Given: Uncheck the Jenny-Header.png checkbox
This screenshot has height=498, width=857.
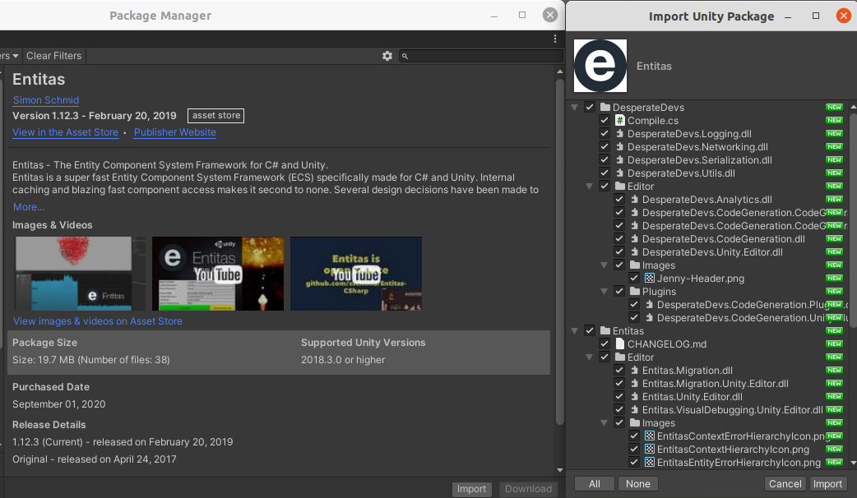Looking at the screenshot, I should pyautogui.click(x=633, y=278).
